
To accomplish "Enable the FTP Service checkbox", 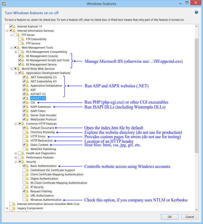I will 20,43.
